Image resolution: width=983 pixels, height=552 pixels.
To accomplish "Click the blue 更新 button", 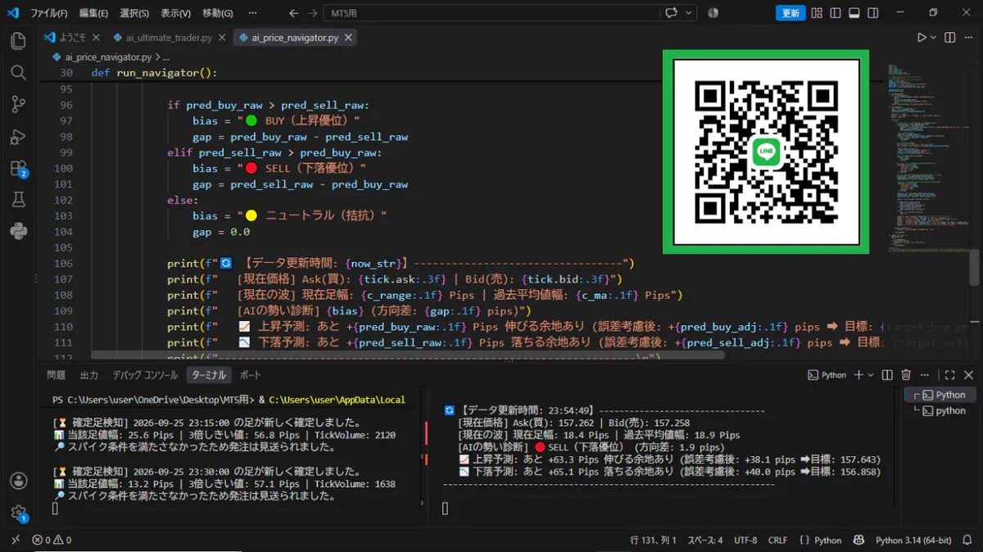I will [790, 13].
